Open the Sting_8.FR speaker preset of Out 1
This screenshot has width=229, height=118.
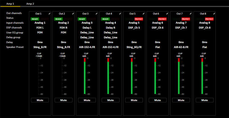tap(40, 47)
